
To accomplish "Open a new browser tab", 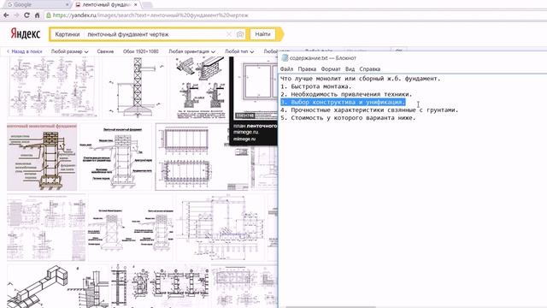I will tap(148, 5).
